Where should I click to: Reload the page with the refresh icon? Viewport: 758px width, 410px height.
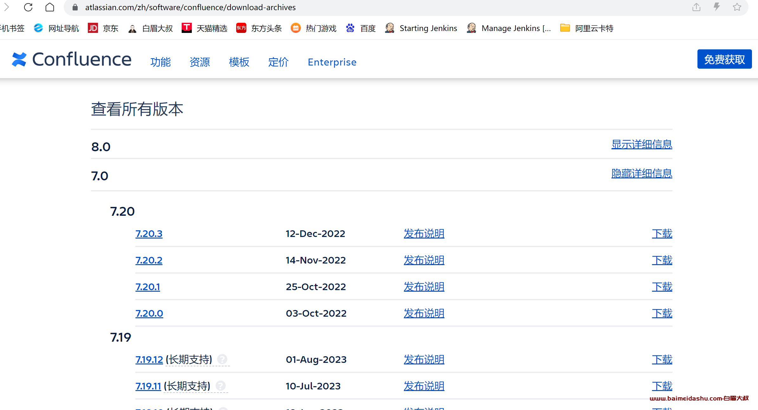28,7
